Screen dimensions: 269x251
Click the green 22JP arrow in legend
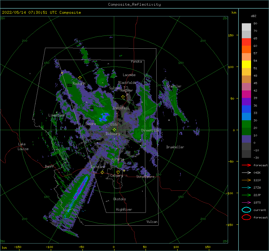246,195
